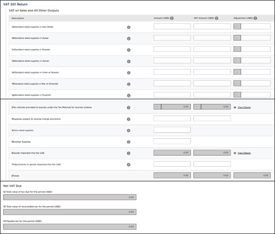Image resolution: width=275 pixels, height=234 pixels.
Task: Open info icon for Umm al Quwain row
Action: [129, 73]
